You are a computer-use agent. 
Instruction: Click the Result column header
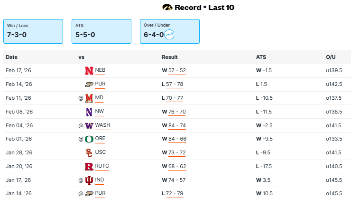(x=170, y=57)
